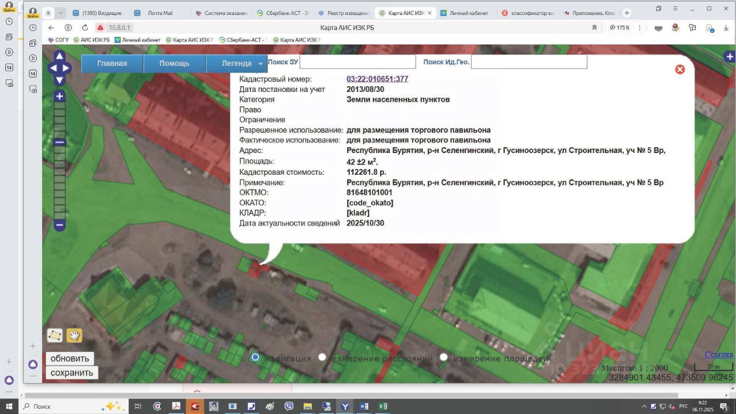Open the Сбербанк-АСТ bookmark
The height and width of the screenshot is (414, 736).
[244, 40]
